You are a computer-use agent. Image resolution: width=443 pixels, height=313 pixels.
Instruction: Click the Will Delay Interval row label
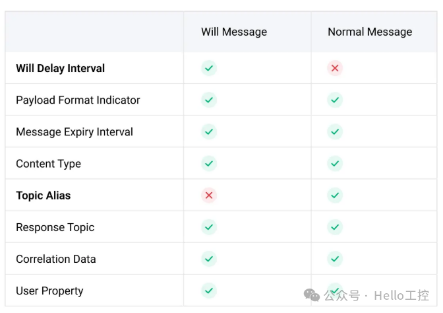[60, 69]
